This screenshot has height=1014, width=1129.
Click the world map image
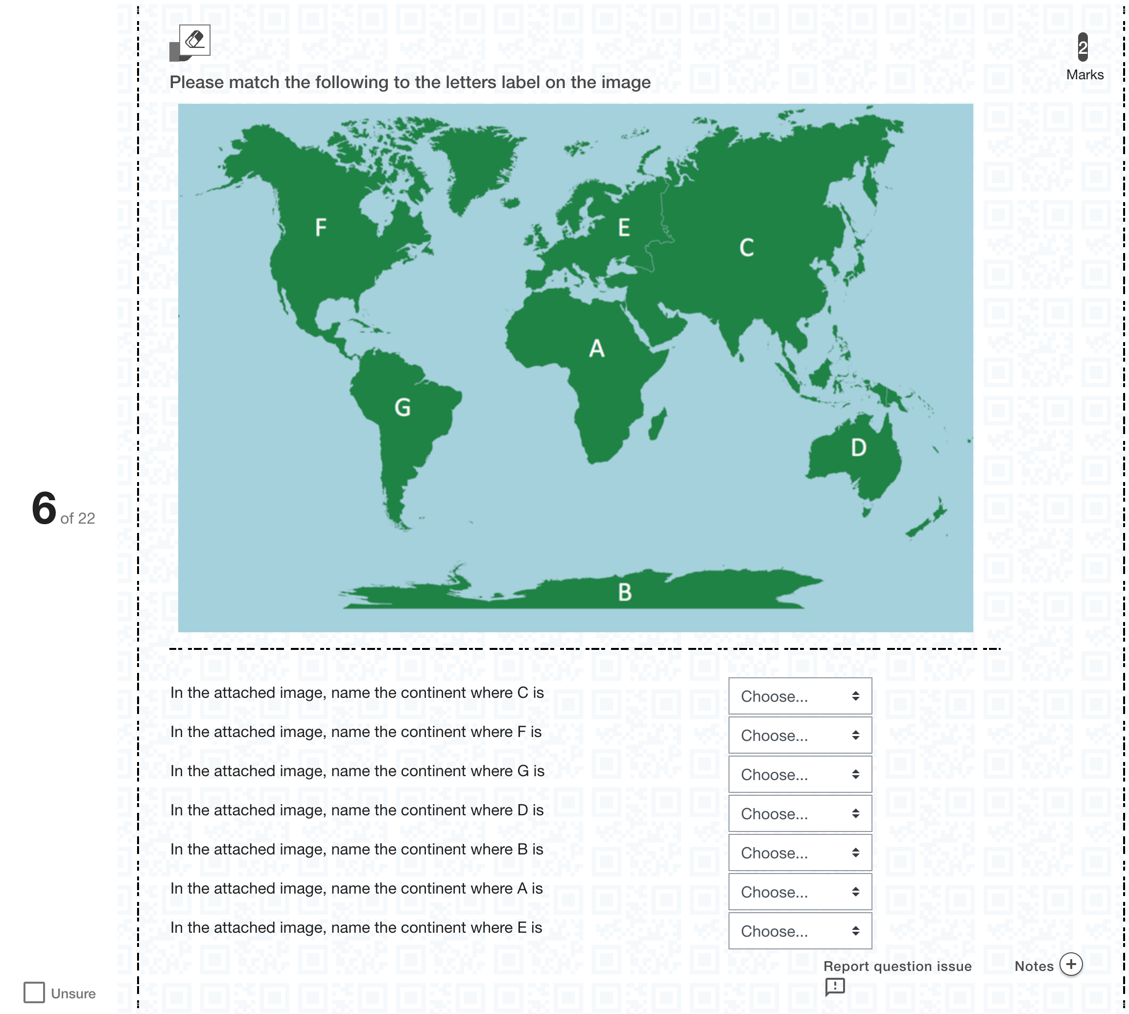(x=575, y=368)
